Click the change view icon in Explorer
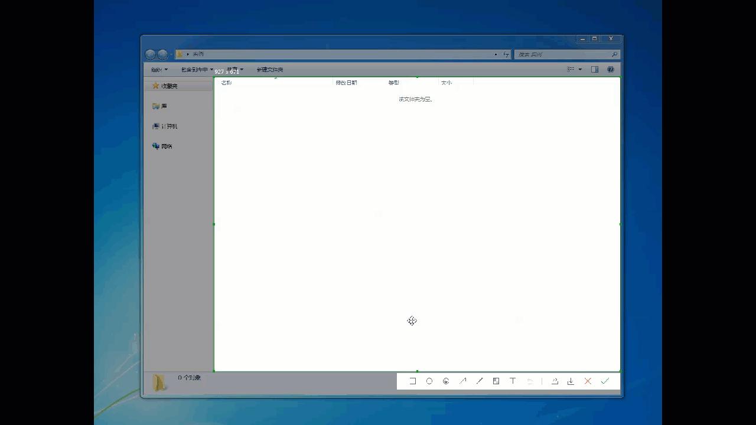This screenshot has height=425, width=756. [x=571, y=70]
